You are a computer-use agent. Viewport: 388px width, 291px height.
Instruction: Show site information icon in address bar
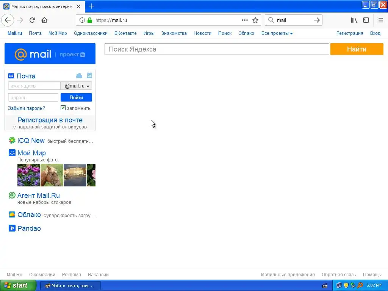[82, 20]
